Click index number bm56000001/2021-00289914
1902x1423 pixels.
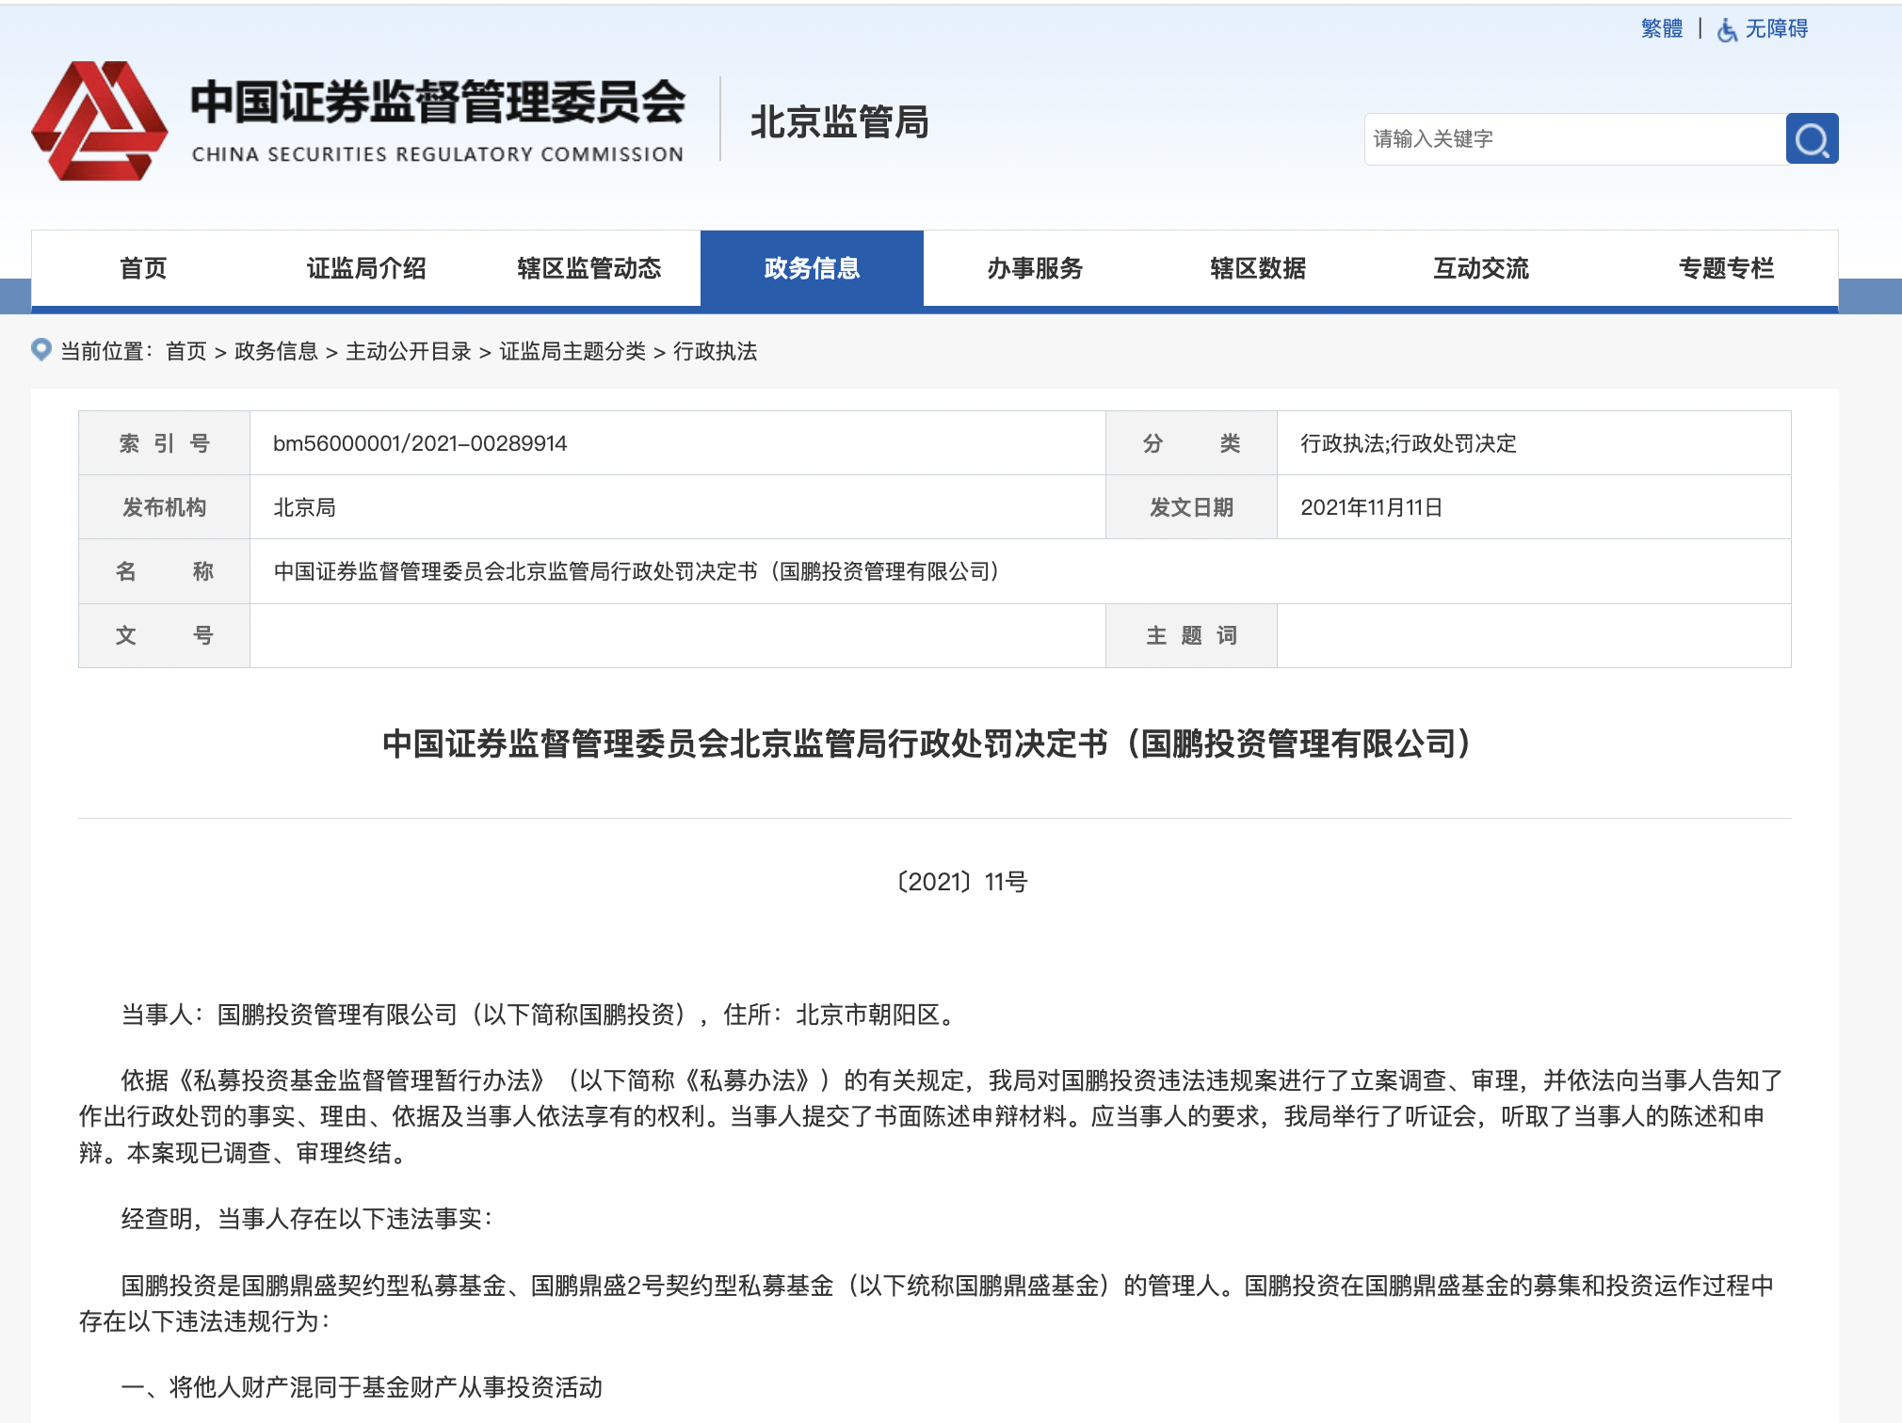coord(420,443)
